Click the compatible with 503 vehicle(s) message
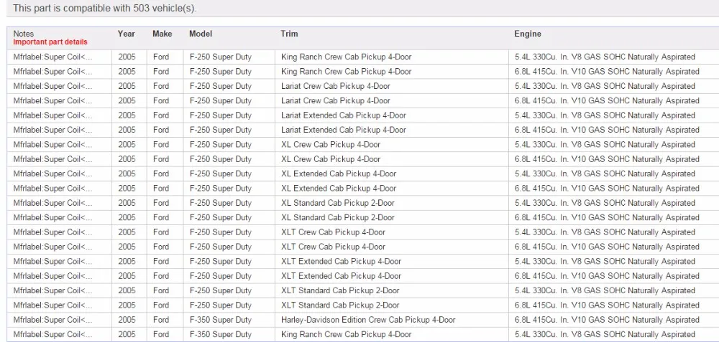Image resolution: width=719 pixels, height=342 pixels. click(x=104, y=8)
